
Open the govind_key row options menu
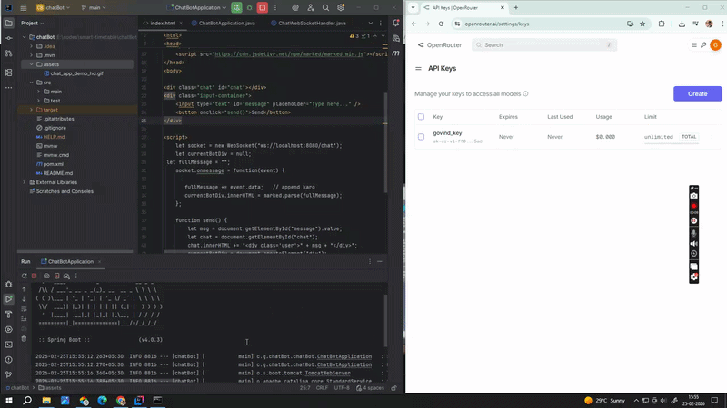pyautogui.click(x=712, y=137)
